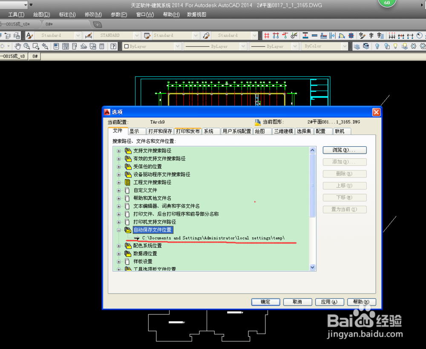
Task: Open the ByLayer lineweight dropdown
Action: [295, 46]
